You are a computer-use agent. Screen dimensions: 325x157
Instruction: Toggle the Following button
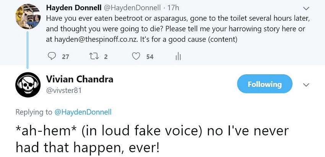tap(265, 84)
